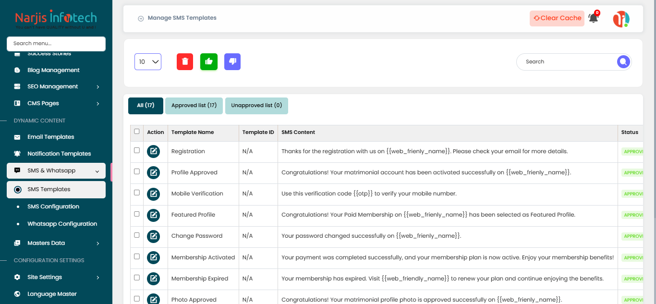Viewport: 656px width, 304px height.
Task: Expand the Masters Data submenu
Action: point(56,243)
